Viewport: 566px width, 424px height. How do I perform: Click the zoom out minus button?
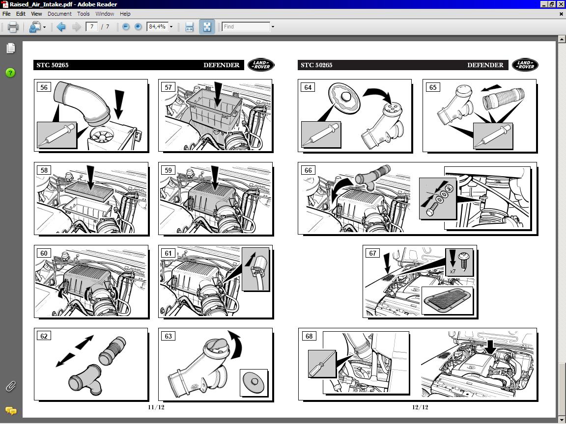[x=126, y=27]
